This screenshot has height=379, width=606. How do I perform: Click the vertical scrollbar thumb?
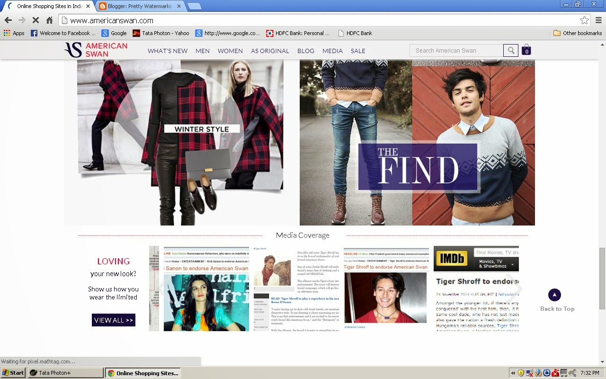[602, 278]
